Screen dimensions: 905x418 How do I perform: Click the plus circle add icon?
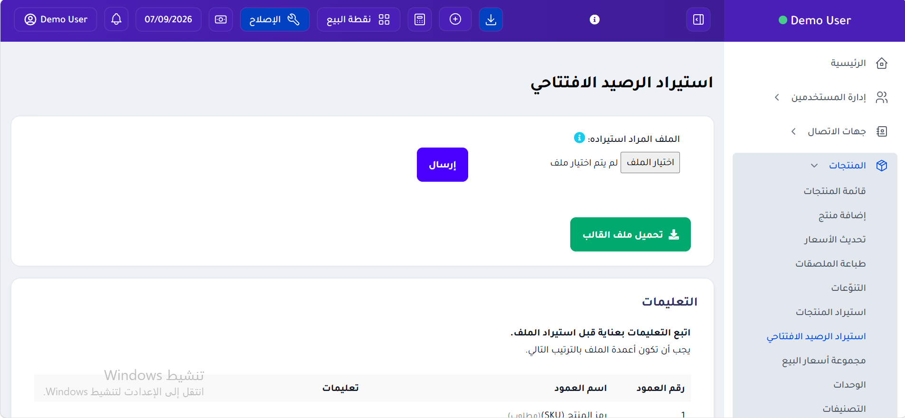[455, 19]
